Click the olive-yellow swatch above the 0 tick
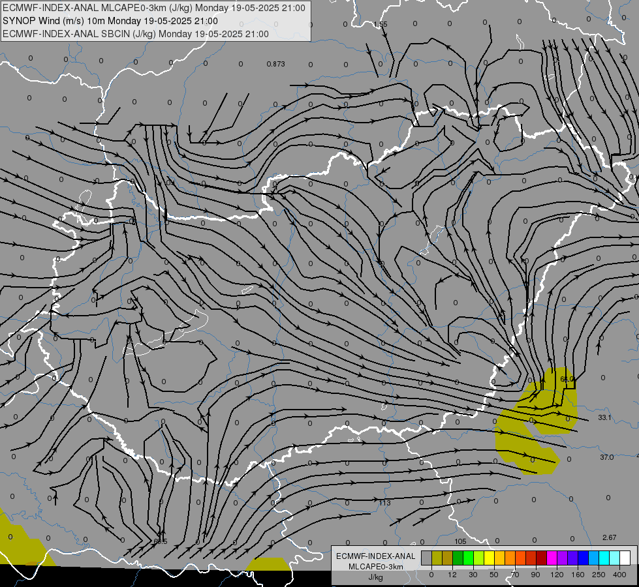Viewport: 639px width, 587px height. click(x=437, y=558)
